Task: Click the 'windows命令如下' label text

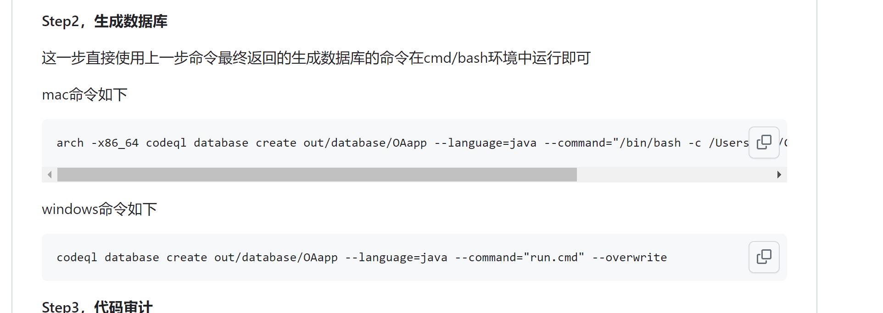Action: (99, 209)
